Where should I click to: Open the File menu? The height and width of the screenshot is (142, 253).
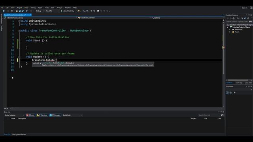2,8
